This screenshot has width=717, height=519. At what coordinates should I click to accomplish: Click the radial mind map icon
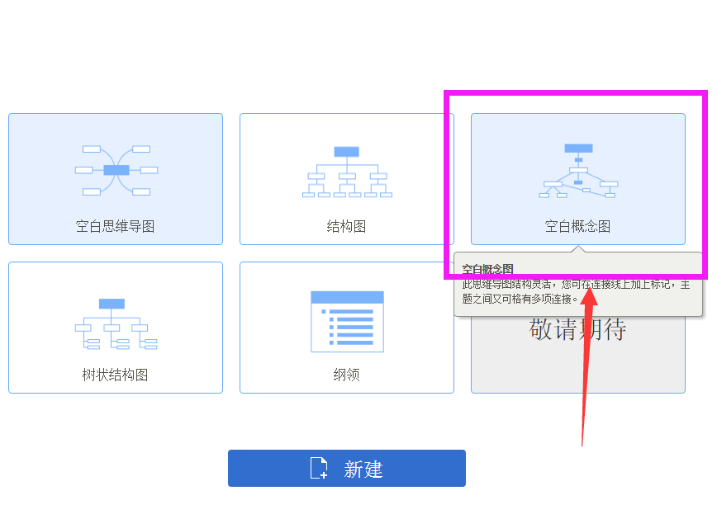(x=115, y=169)
